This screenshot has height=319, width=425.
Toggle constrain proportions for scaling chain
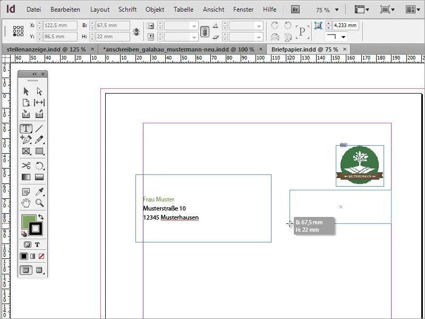(205, 32)
